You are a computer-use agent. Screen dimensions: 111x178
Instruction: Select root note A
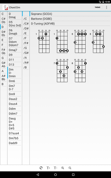(x=4, y=71)
